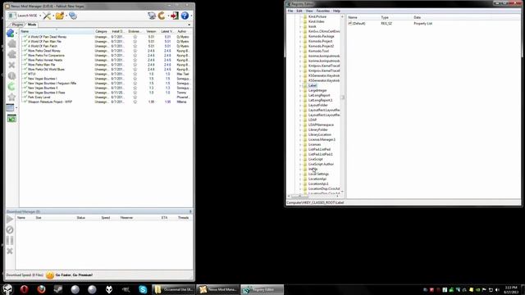This screenshot has width=525, height=295.
Task: Switch to Registry Editor taskbar button
Action: pyautogui.click(x=262, y=289)
